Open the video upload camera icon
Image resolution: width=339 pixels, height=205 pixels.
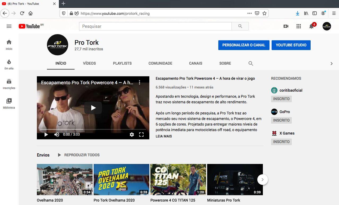coord(286,26)
